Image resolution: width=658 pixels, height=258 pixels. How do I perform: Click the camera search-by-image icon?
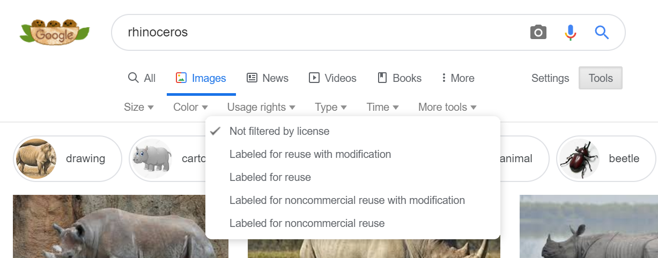[538, 33]
